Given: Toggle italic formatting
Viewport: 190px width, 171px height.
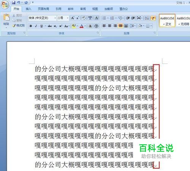Looking at the screenshot, I should point(36,26).
